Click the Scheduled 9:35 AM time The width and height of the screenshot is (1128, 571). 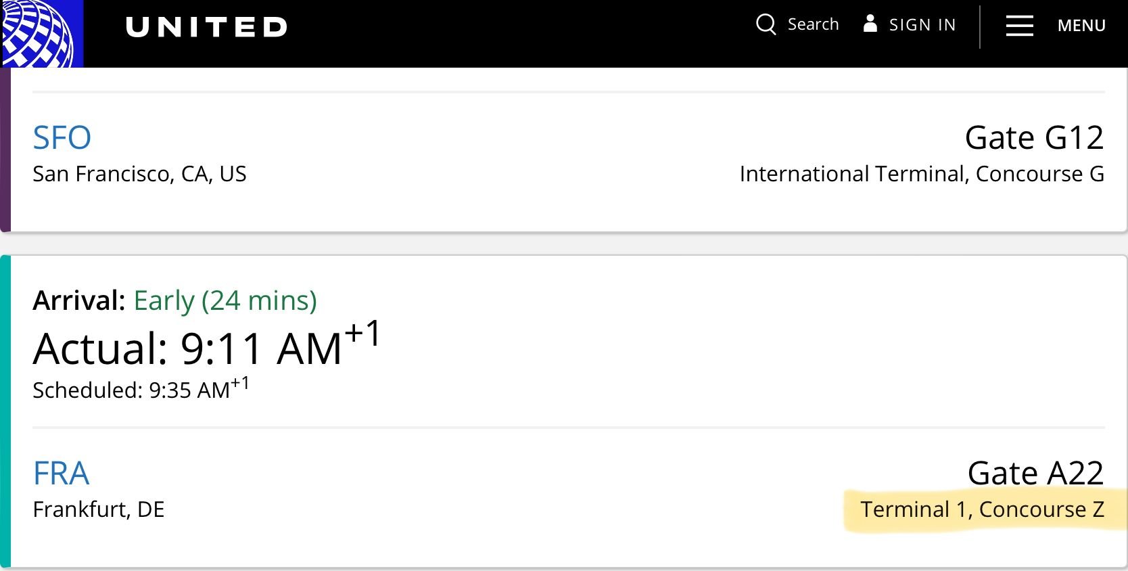pos(140,390)
